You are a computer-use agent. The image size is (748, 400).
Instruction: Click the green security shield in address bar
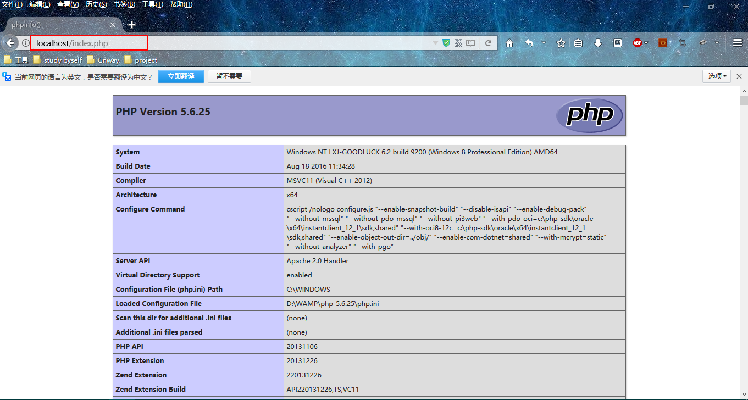[x=446, y=42]
